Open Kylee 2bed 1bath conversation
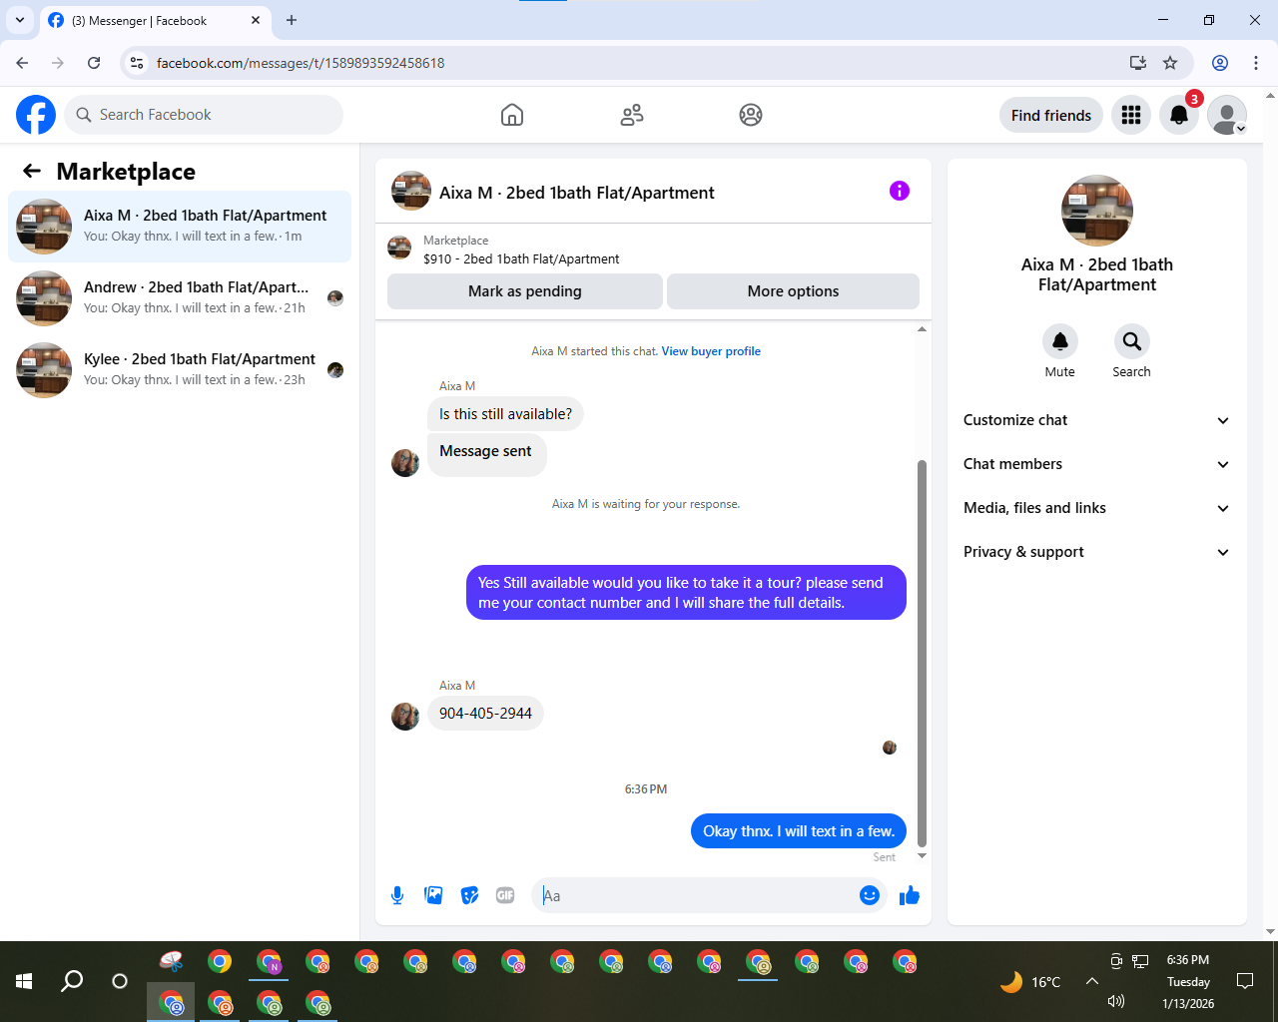The width and height of the screenshot is (1278, 1022). coord(180,370)
